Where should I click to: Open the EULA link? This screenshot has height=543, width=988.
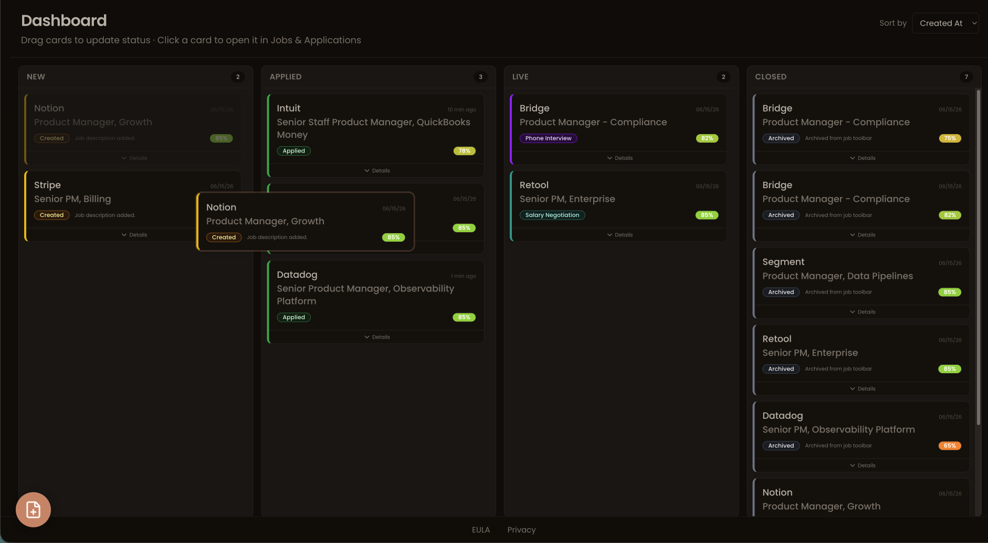(481, 530)
